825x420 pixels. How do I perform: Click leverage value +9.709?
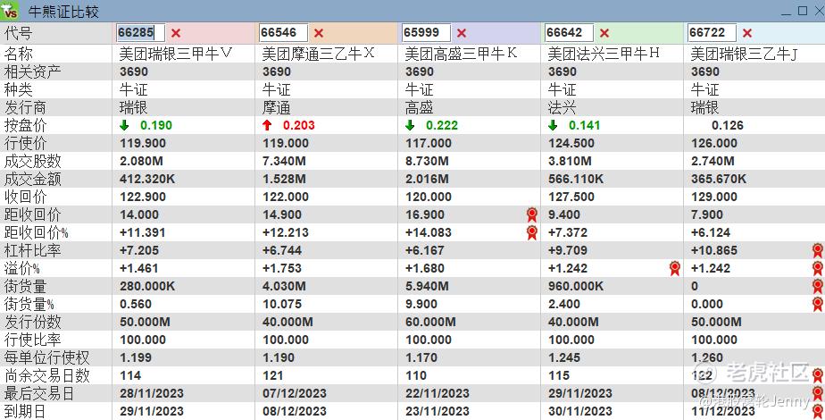tap(567, 250)
